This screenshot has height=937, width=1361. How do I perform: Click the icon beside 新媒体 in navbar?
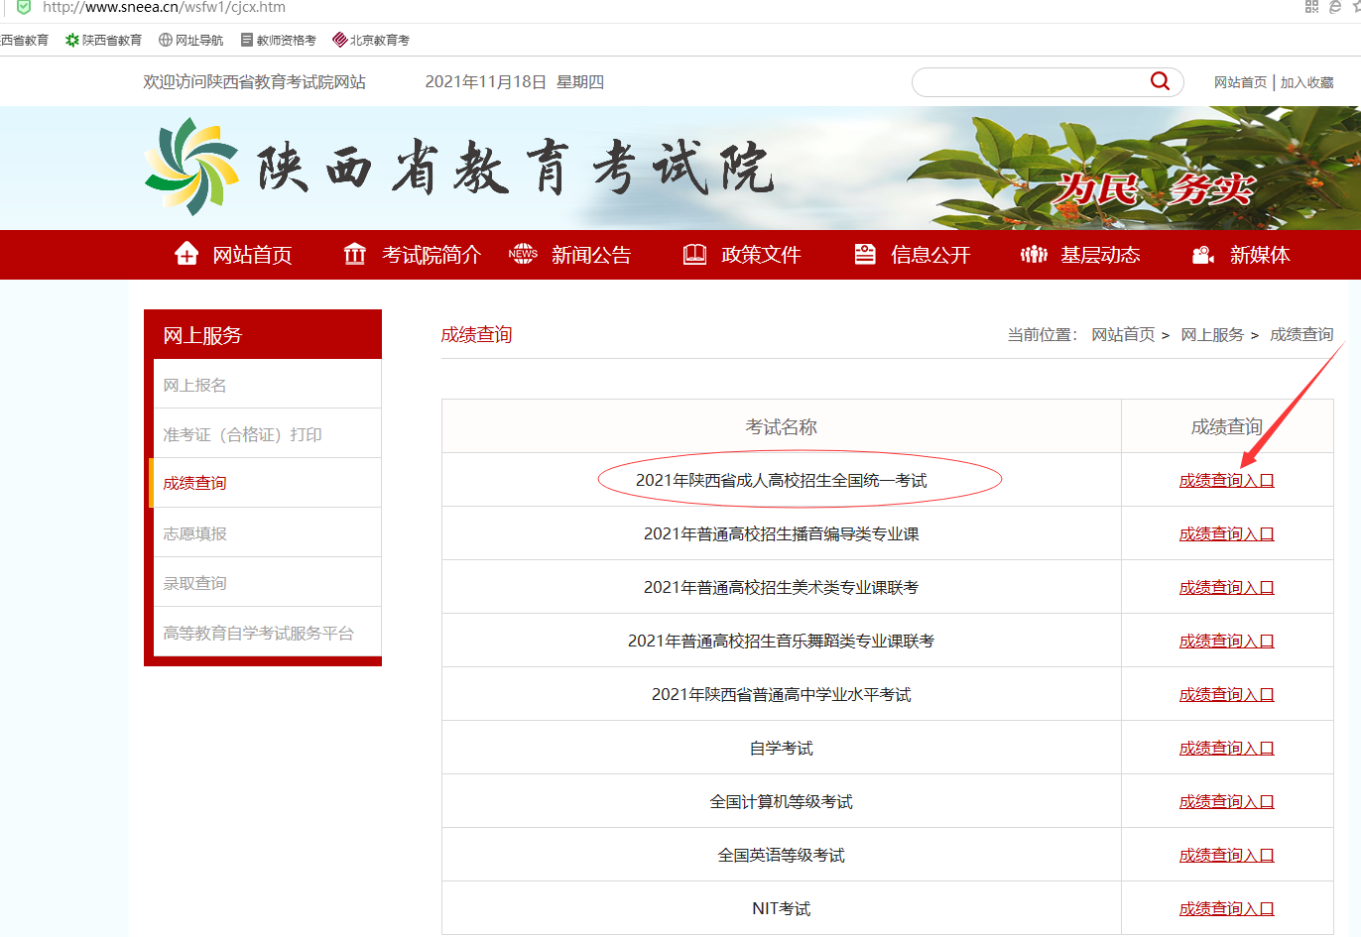(1203, 255)
